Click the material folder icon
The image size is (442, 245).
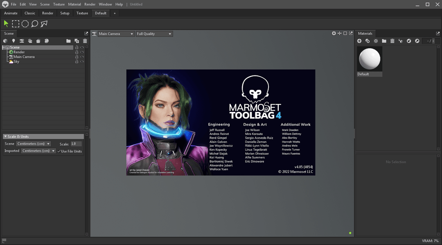coord(384,41)
